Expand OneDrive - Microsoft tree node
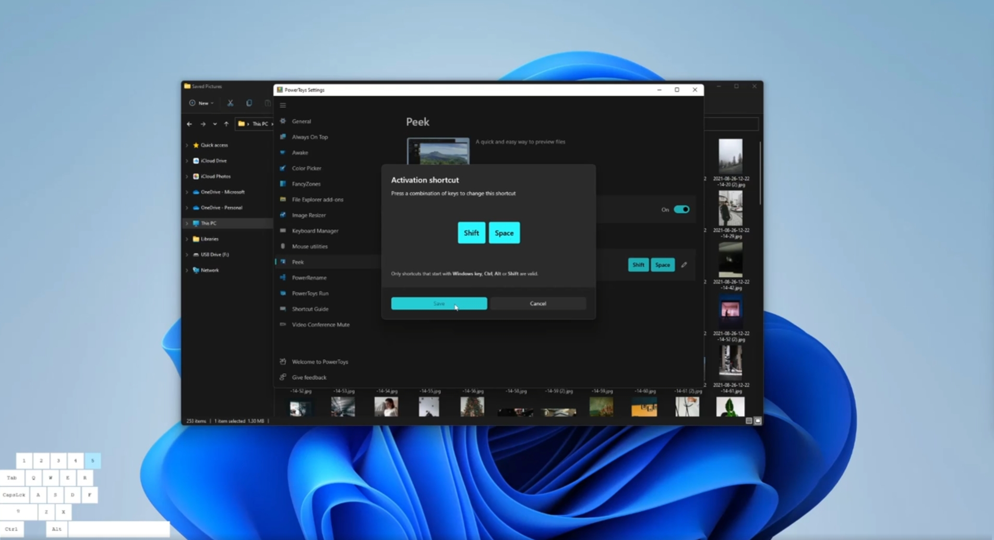 click(x=187, y=192)
